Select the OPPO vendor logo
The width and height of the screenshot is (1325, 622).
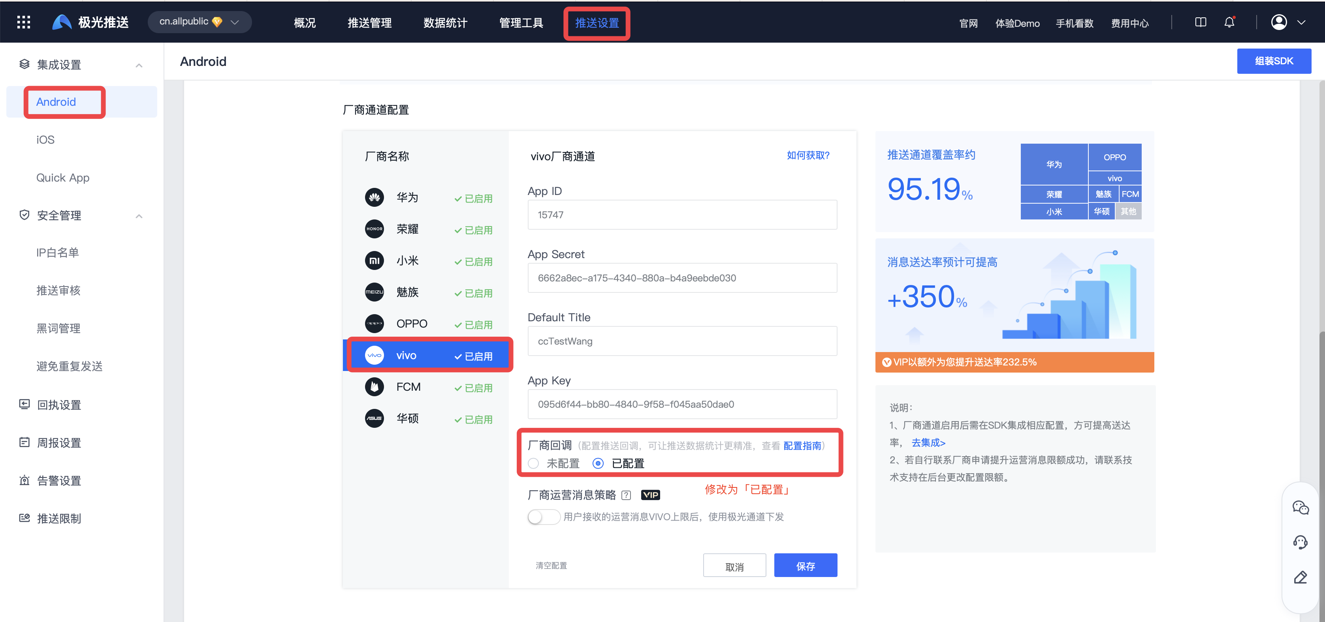[374, 324]
